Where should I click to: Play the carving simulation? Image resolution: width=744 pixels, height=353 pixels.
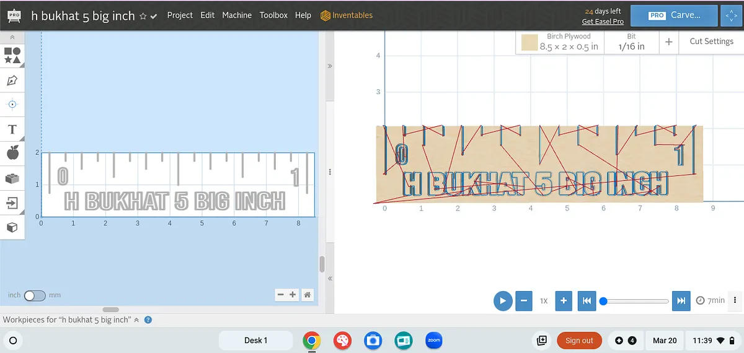[503, 301]
